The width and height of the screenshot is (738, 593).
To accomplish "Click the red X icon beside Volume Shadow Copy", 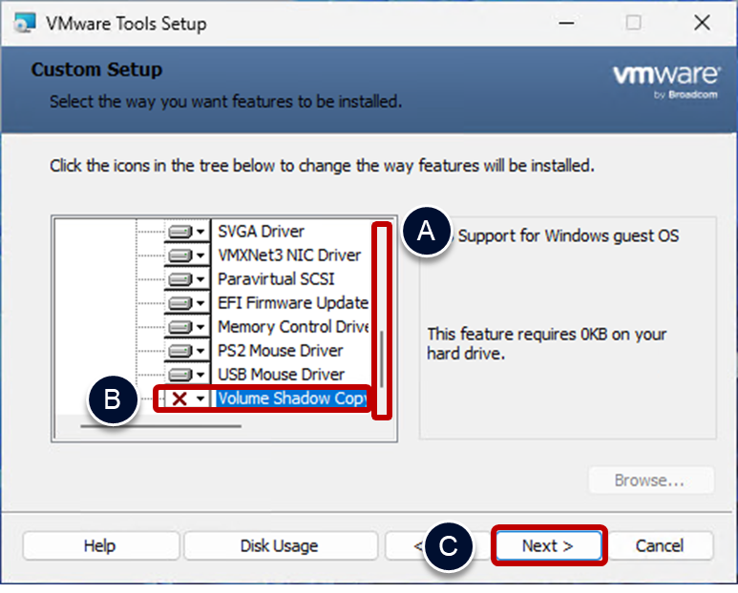I will pos(179,399).
